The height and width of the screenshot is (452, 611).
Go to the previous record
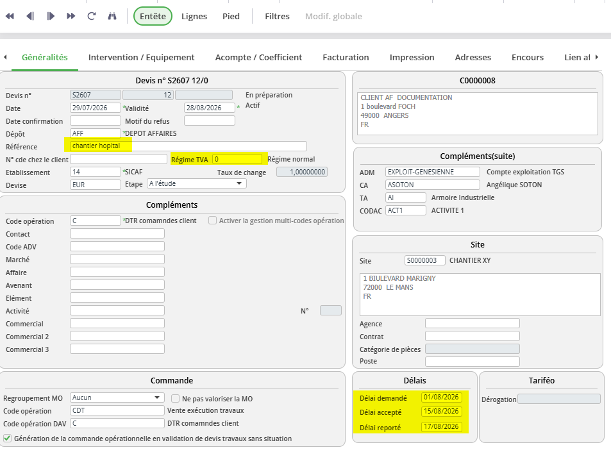[x=30, y=17]
